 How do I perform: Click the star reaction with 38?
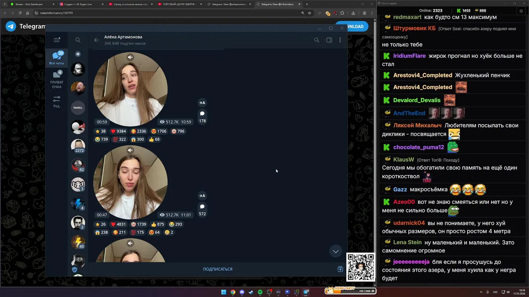click(x=100, y=131)
